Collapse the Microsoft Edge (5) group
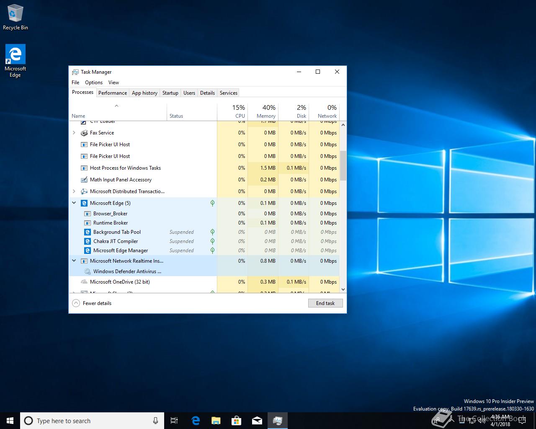The image size is (536, 429). [74, 203]
